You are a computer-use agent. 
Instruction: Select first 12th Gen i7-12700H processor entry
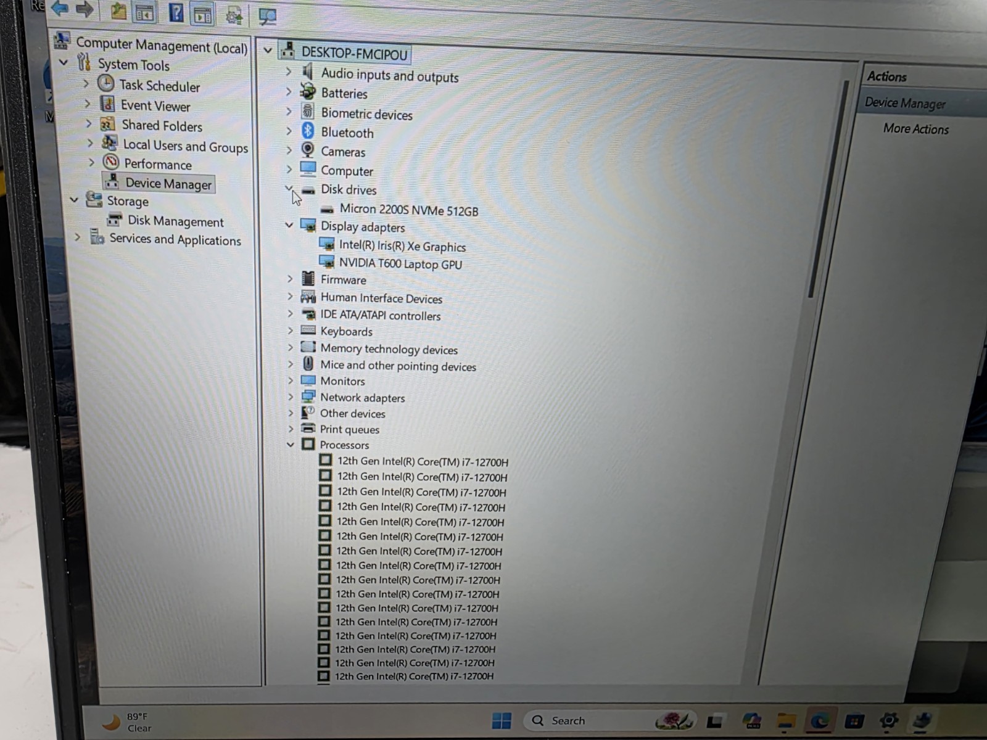click(423, 462)
